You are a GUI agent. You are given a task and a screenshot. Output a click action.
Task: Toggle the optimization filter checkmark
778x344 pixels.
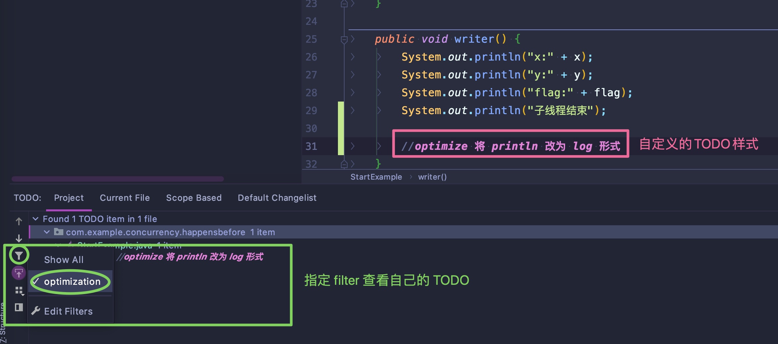point(36,281)
